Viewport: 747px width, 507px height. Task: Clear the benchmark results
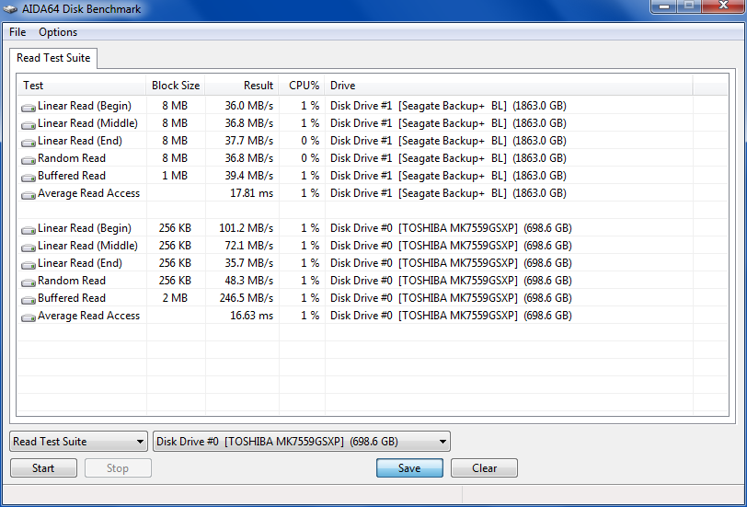(484, 468)
